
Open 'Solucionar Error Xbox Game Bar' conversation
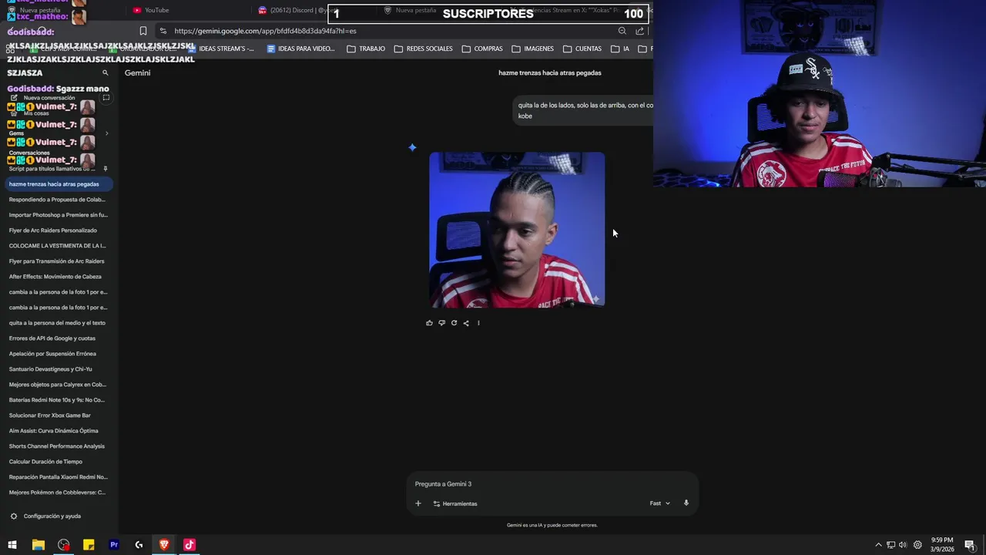[50, 415]
